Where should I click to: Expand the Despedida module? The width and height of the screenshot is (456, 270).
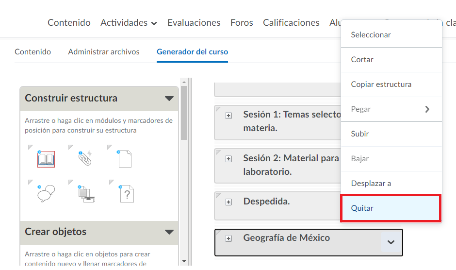[228, 202]
